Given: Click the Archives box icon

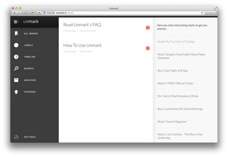Looking at the screenshot, I should click(x=16, y=80).
